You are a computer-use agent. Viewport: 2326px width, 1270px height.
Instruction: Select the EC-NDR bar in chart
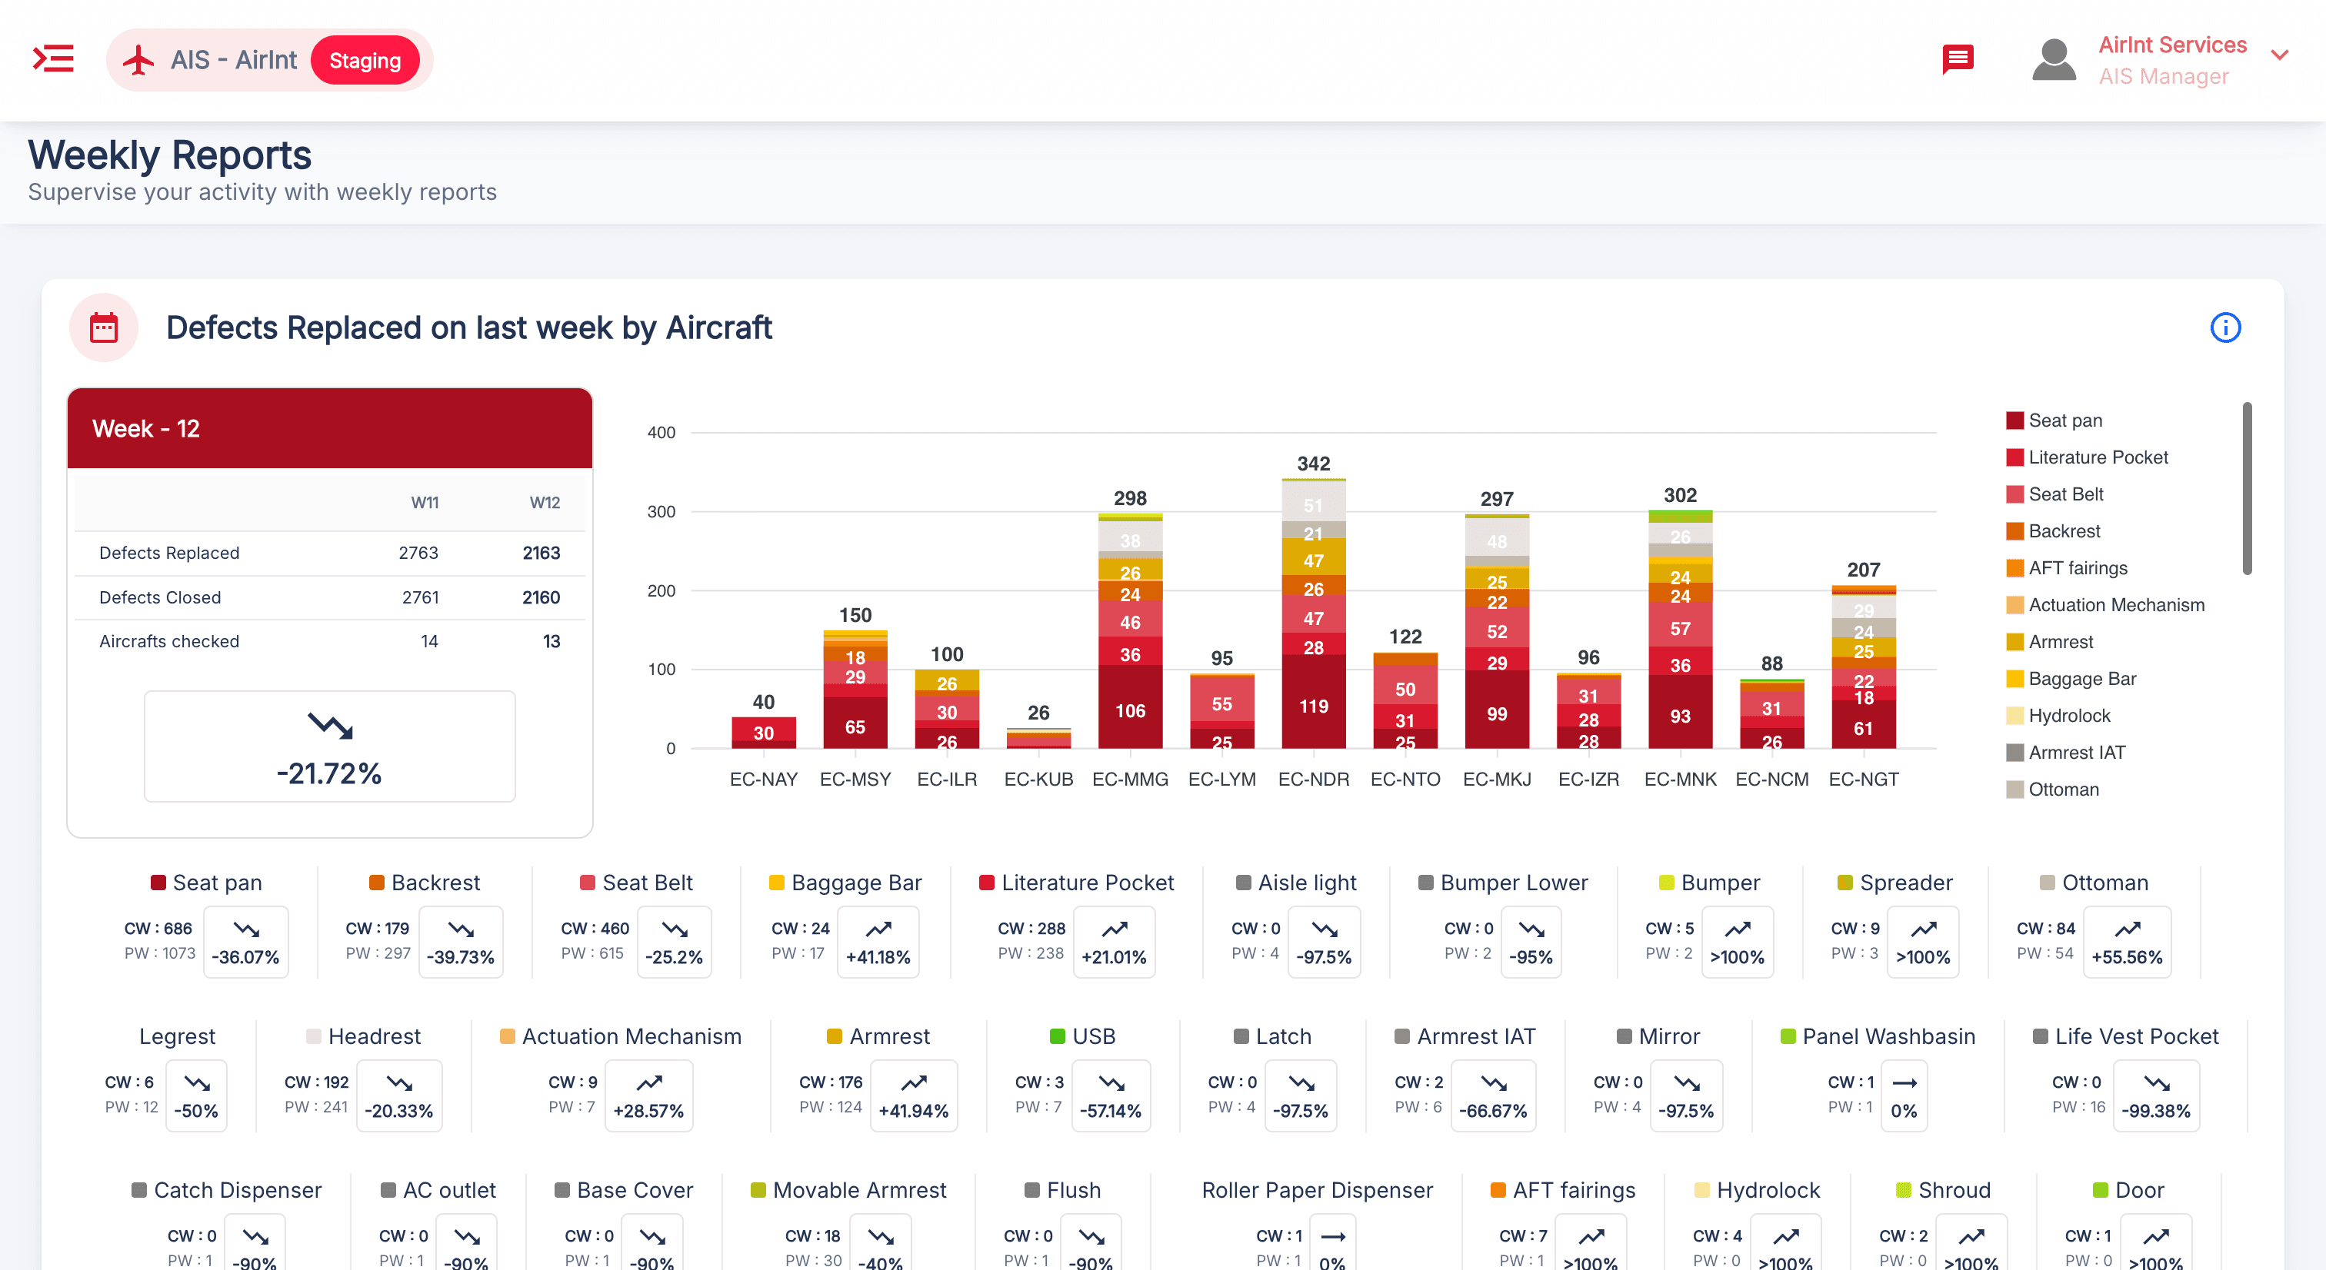[x=1313, y=613]
